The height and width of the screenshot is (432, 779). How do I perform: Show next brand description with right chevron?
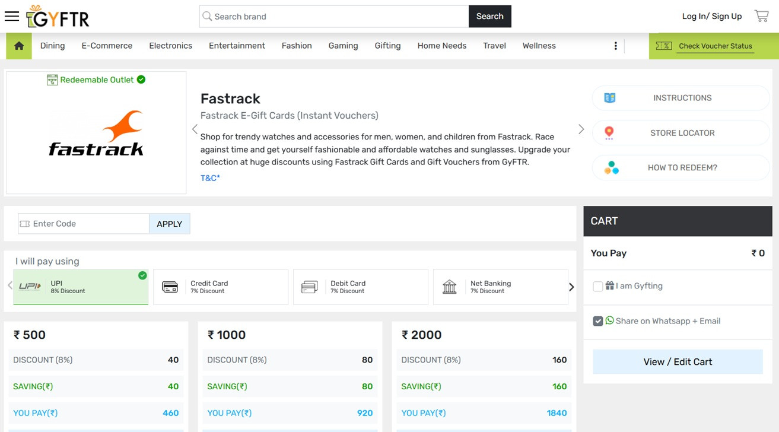click(x=581, y=129)
